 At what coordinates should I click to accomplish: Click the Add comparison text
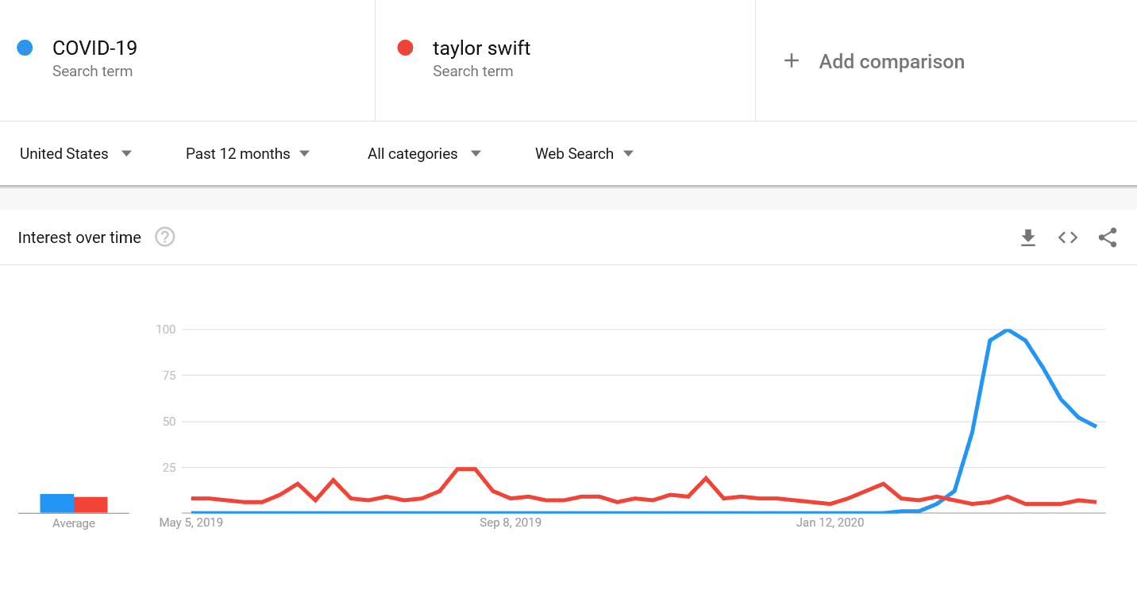pos(892,62)
